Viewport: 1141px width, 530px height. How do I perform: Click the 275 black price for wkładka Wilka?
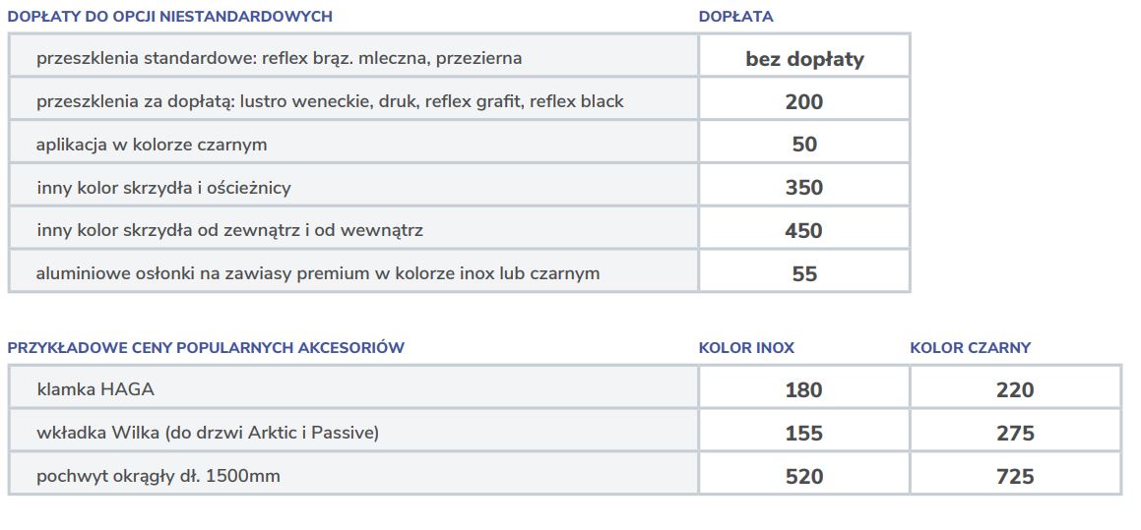click(x=1015, y=434)
